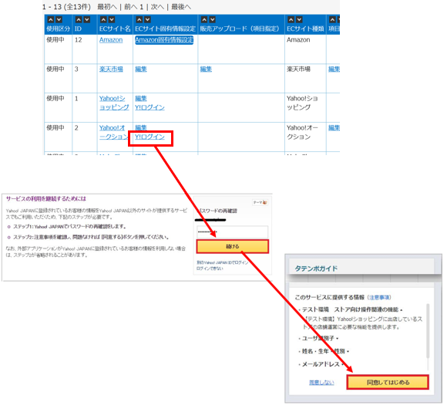Click 編集 in 楽天市場 row 固有情報設定 column
The width and height of the screenshot is (447, 409).
point(141,69)
